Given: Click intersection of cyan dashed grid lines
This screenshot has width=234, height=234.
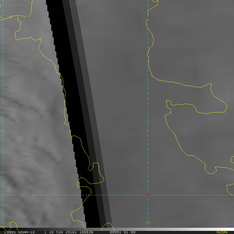Looking at the screenshot, I should (148, 195).
